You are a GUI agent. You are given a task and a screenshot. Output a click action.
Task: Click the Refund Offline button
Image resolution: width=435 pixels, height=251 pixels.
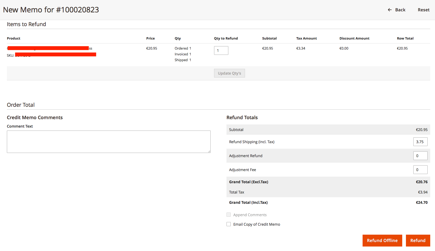click(382, 240)
